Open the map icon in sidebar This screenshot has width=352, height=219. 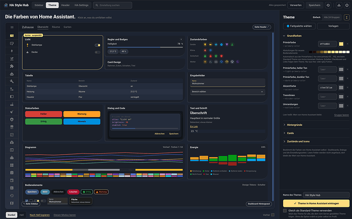click(12, 203)
